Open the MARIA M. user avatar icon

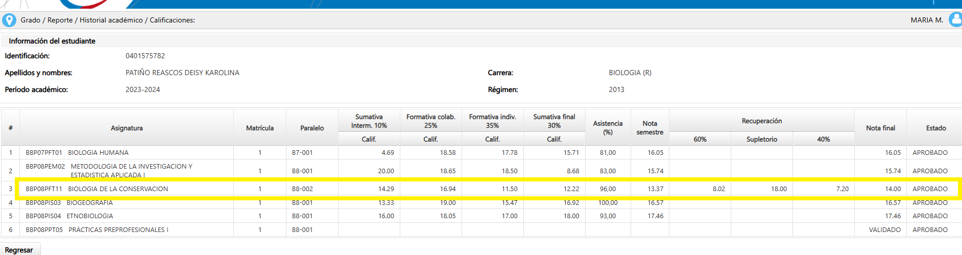click(955, 19)
